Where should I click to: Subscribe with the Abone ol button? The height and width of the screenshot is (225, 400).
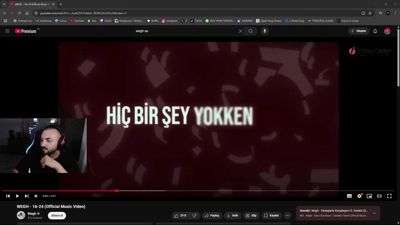[x=57, y=215]
